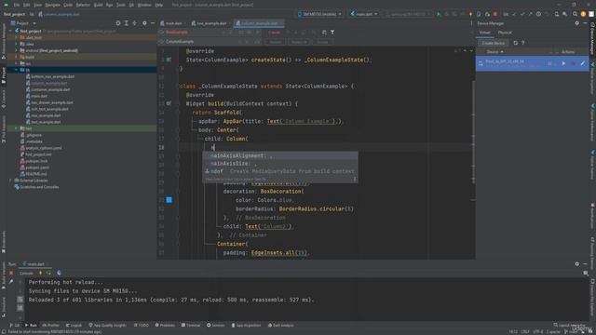
Task: Hot reload icon in Run console toolbar
Action: [40, 273]
